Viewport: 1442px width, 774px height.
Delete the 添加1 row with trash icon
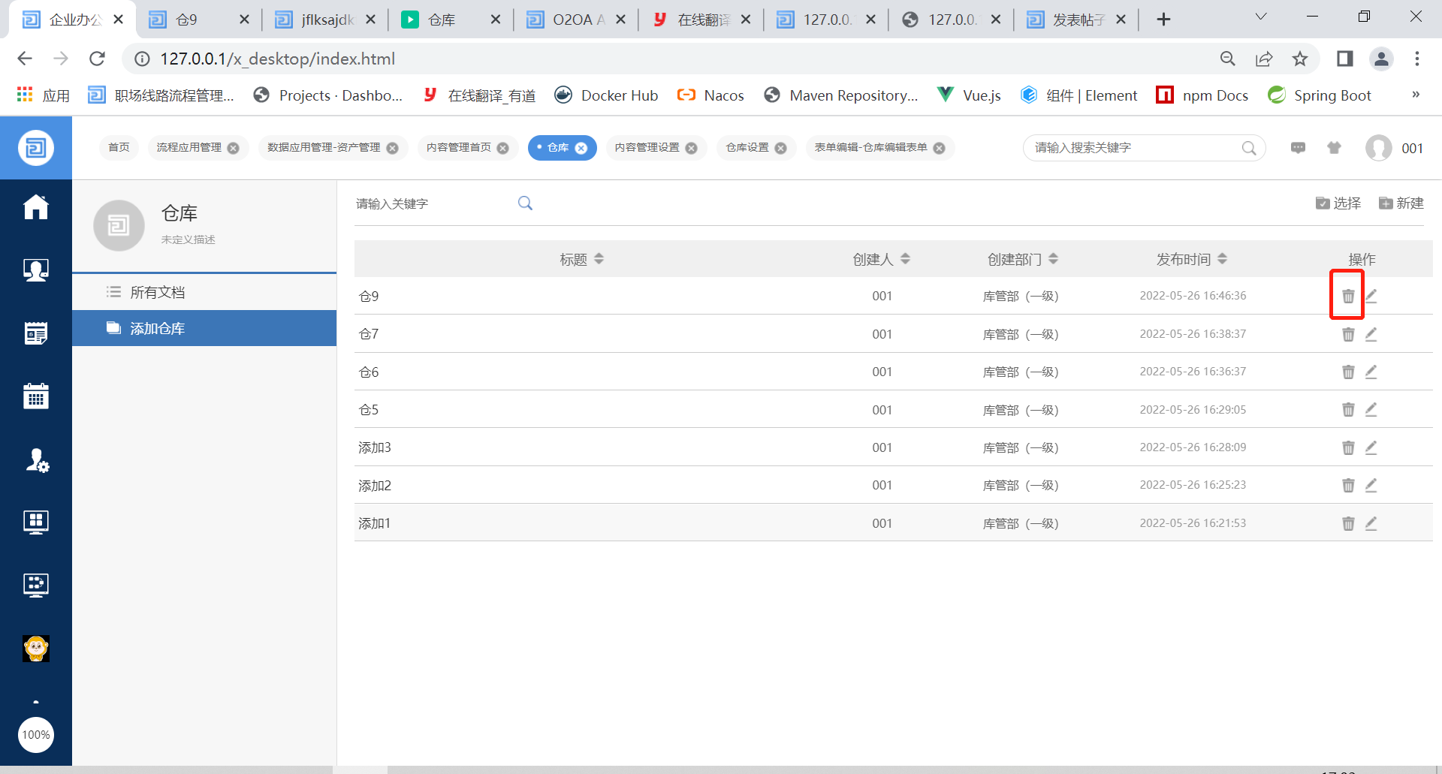click(1348, 523)
